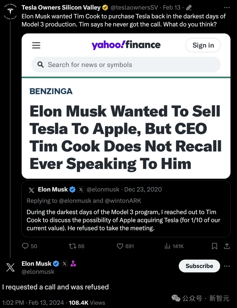Viewport: 237px width, 308px height.
Task: Open the three-dot menu on the top post
Action: point(227,8)
